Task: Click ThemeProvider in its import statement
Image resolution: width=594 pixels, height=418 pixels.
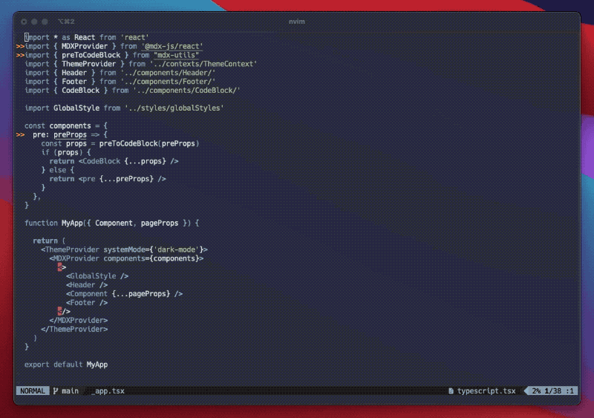Action: 88,64
